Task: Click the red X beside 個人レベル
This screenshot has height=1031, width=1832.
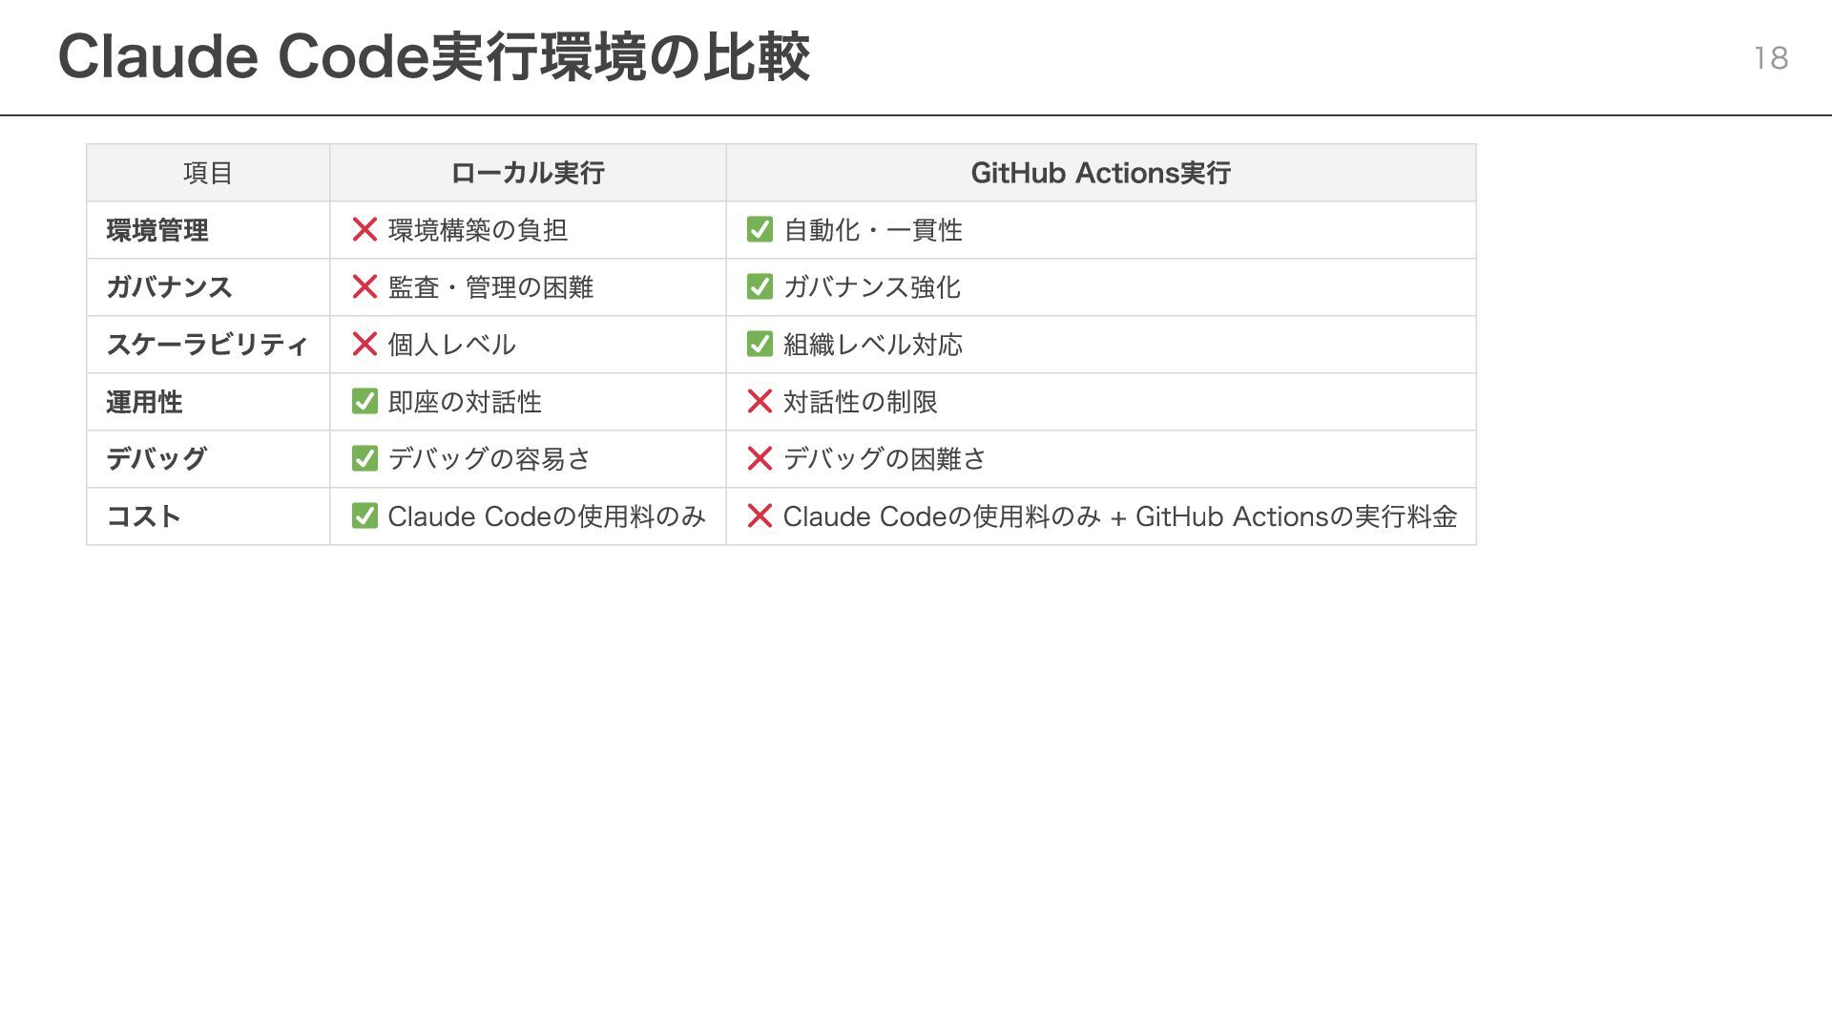Action: tap(364, 345)
